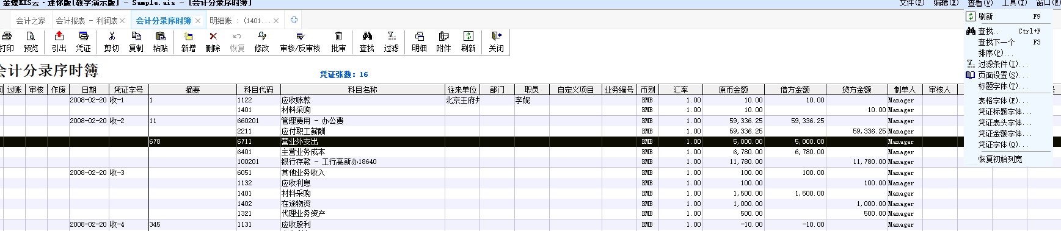Image resolution: width=1061 pixels, height=231 pixels.
Task: Click the 借方金额 column header
Action: tap(795, 90)
